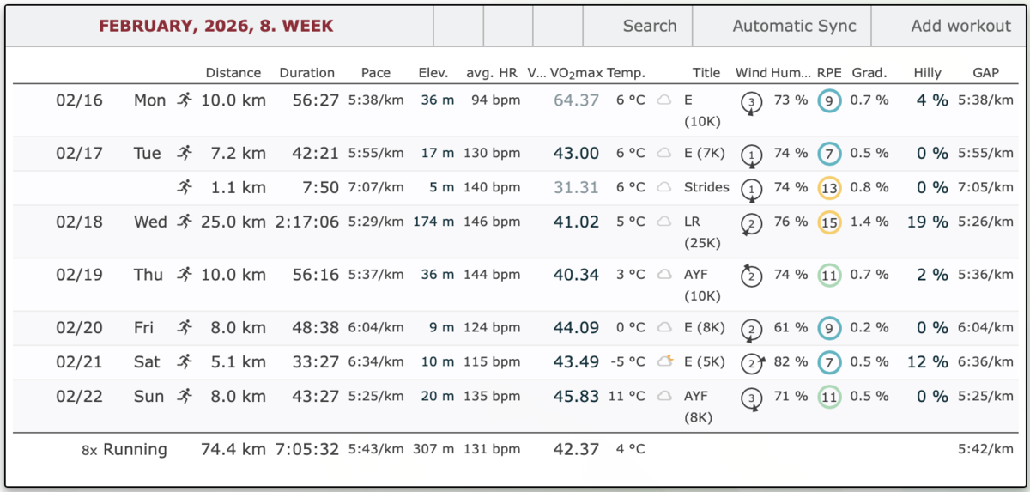Click the Add workout button
This screenshot has height=492, width=1030.
coord(960,26)
